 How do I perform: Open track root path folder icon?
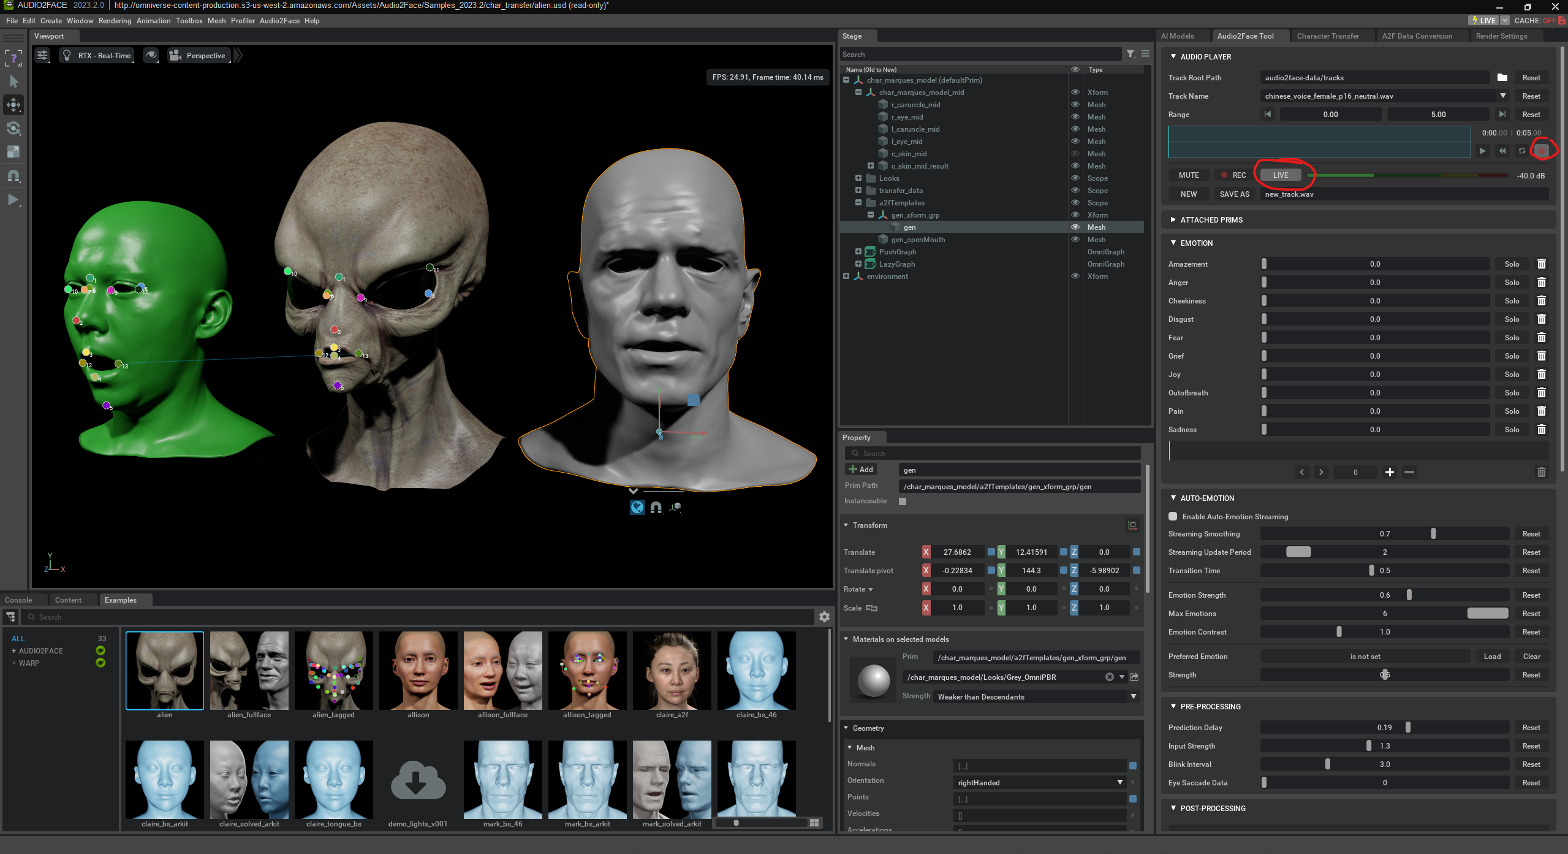pos(1502,78)
